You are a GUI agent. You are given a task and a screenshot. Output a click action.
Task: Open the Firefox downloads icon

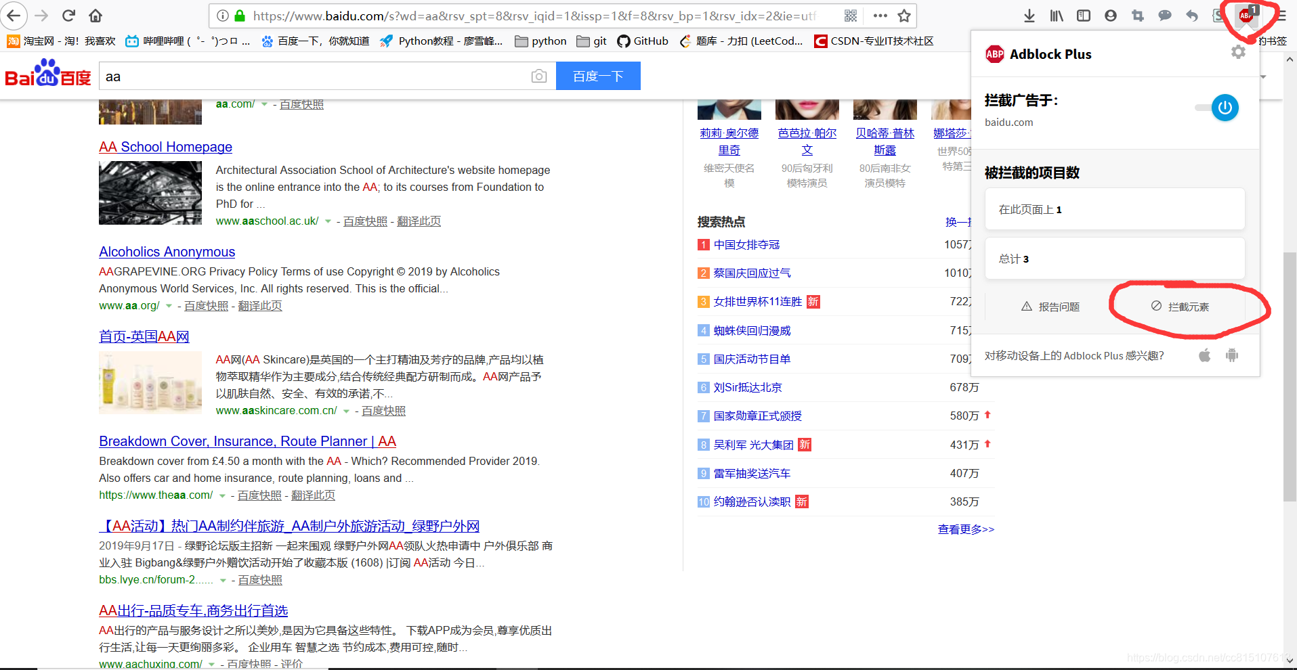(x=1029, y=15)
